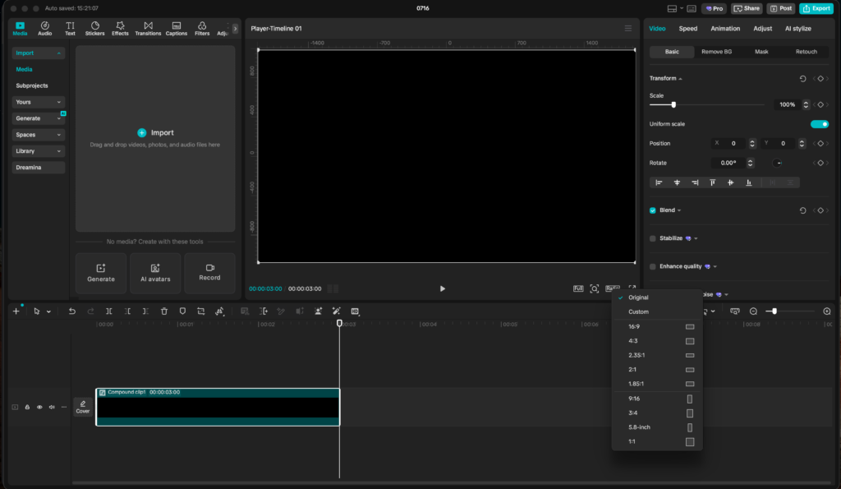Click the Record button

coord(209,273)
